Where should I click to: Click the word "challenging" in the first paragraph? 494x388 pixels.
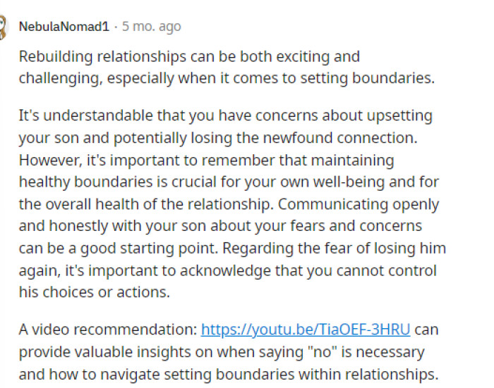60,77
